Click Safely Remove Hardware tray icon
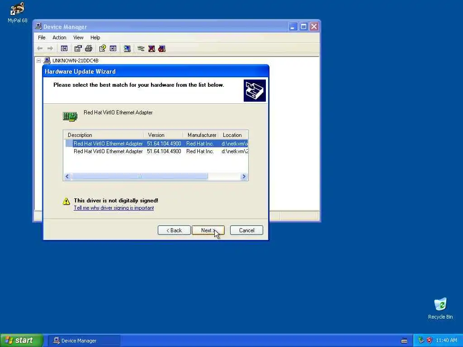The image size is (463, 347). pos(421,340)
